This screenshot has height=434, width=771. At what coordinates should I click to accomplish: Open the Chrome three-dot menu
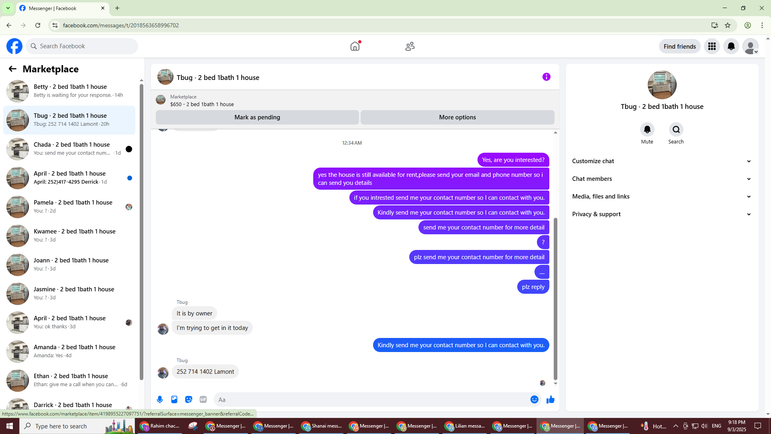click(x=762, y=25)
